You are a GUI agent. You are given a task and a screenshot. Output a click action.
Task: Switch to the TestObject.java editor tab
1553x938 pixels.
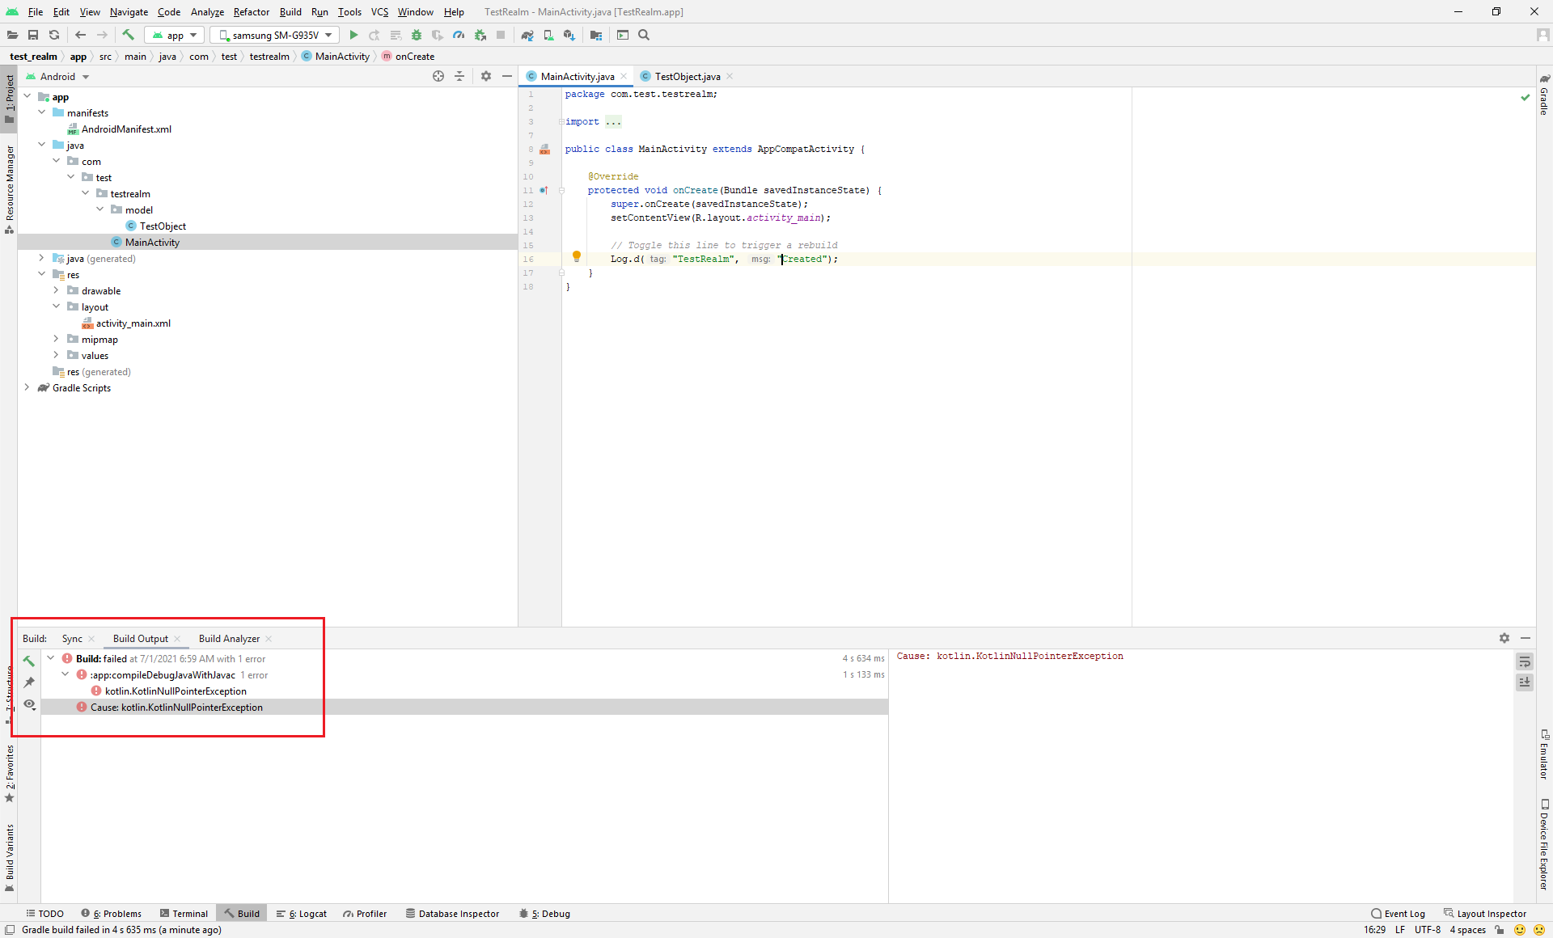[686, 76]
